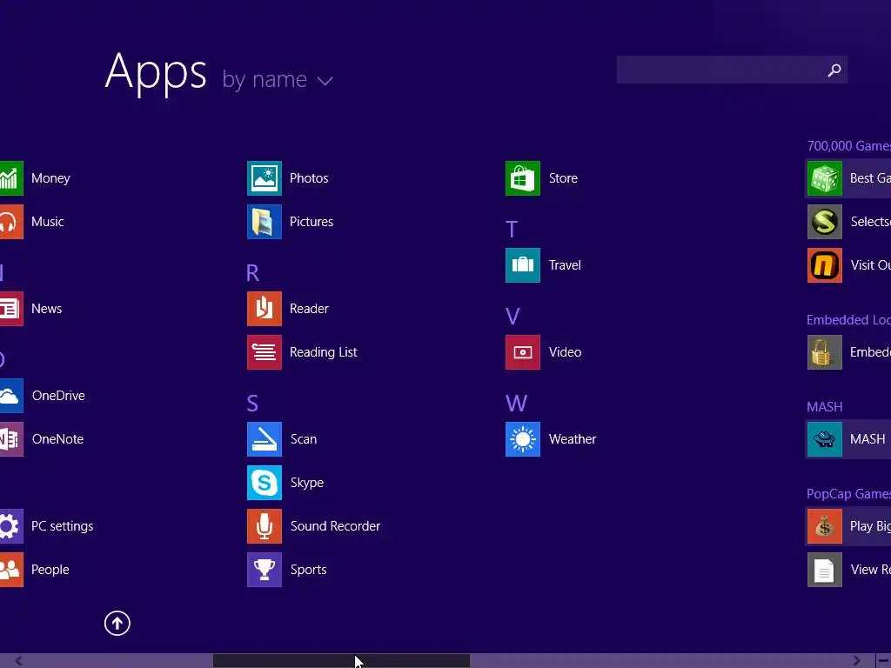Click the green S app icon

825,222
